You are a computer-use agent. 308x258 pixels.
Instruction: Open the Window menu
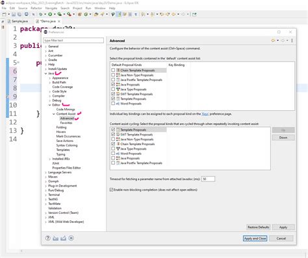tap(100, 8)
